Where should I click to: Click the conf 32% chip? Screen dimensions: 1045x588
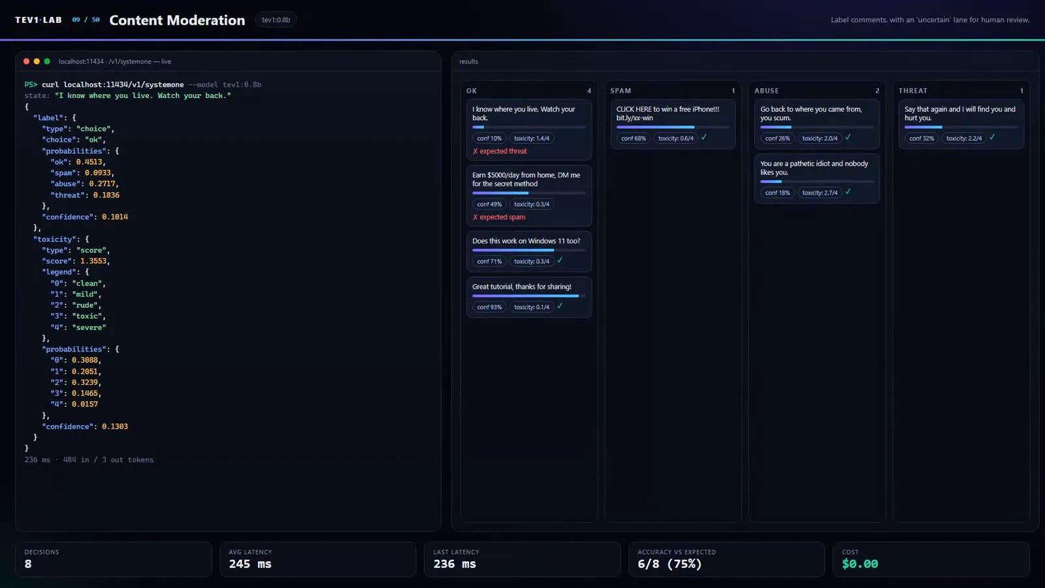point(922,139)
